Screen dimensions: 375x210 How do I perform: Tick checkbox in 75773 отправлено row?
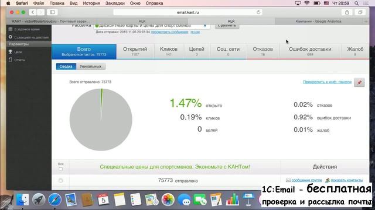(60, 180)
